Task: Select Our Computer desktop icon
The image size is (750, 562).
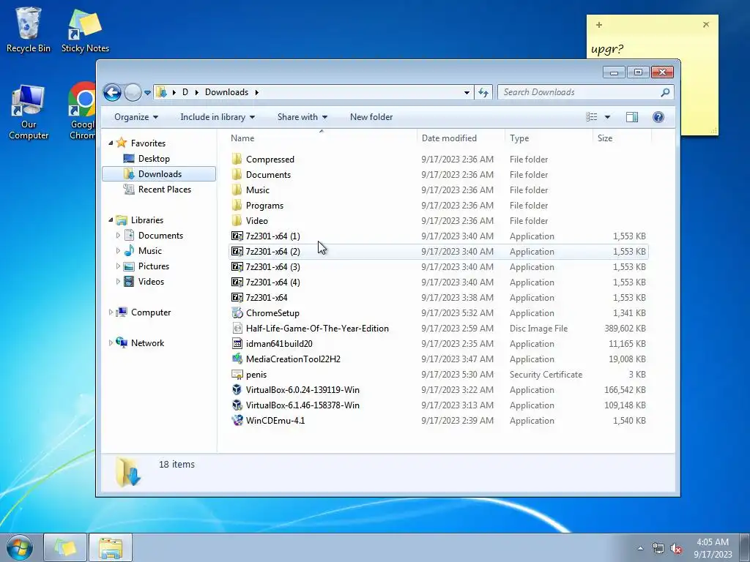Action: click(x=29, y=113)
